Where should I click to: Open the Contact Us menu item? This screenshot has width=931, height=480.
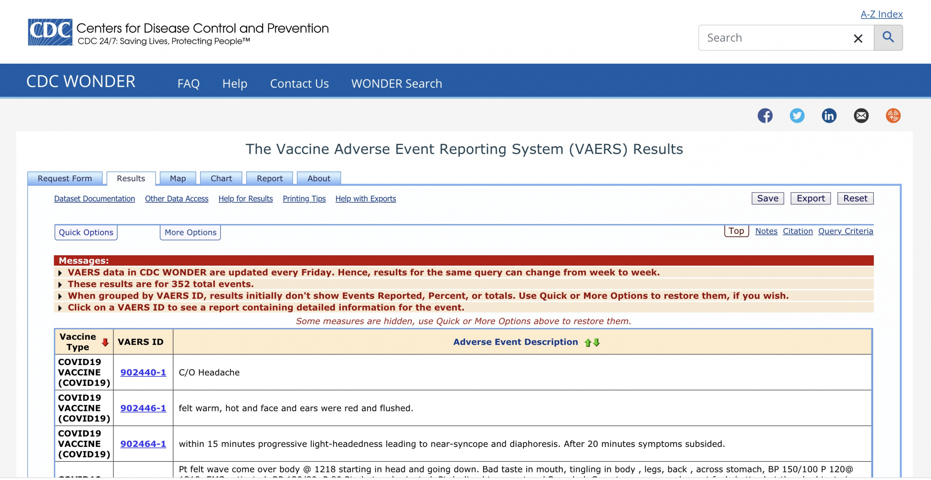coord(299,83)
